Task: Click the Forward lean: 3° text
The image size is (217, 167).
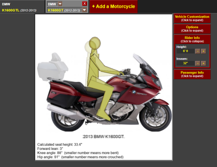Action: pos(50,149)
